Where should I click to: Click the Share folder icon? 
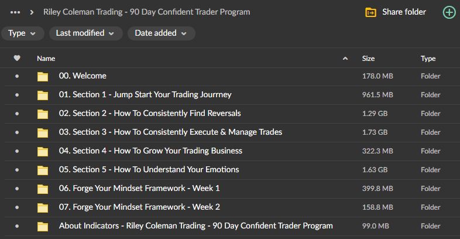pos(370,12)
